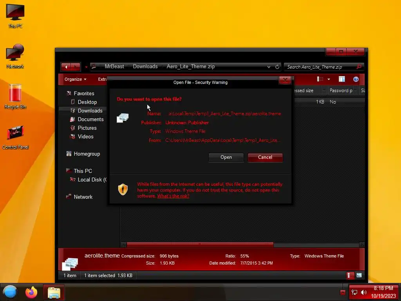Launch Firefox from the taskbar
Viewport: 401px width, 301px height.
[x=31, y=292]
